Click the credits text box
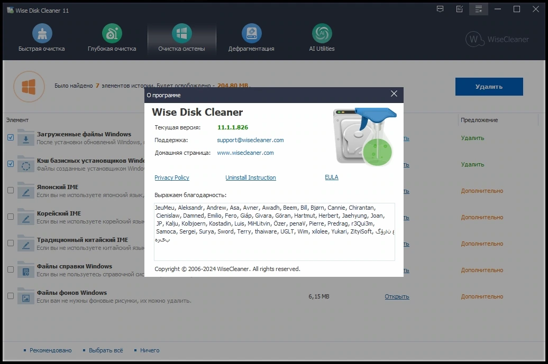 point(275,232)
